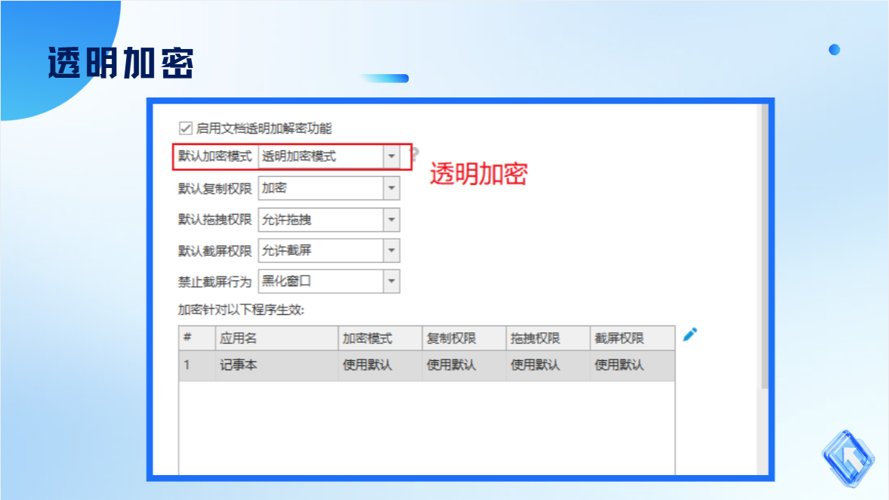889x500 pixels.
Task: Open the 默认复制权限 dropdown arrow
Action: [391, 188]
